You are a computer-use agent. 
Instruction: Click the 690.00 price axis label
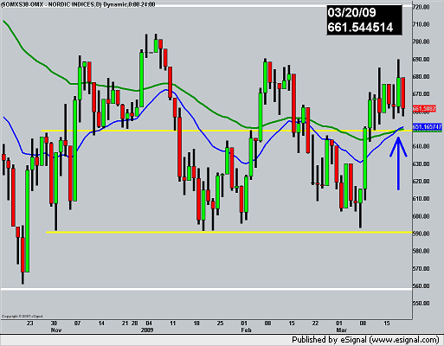[421, 60]
